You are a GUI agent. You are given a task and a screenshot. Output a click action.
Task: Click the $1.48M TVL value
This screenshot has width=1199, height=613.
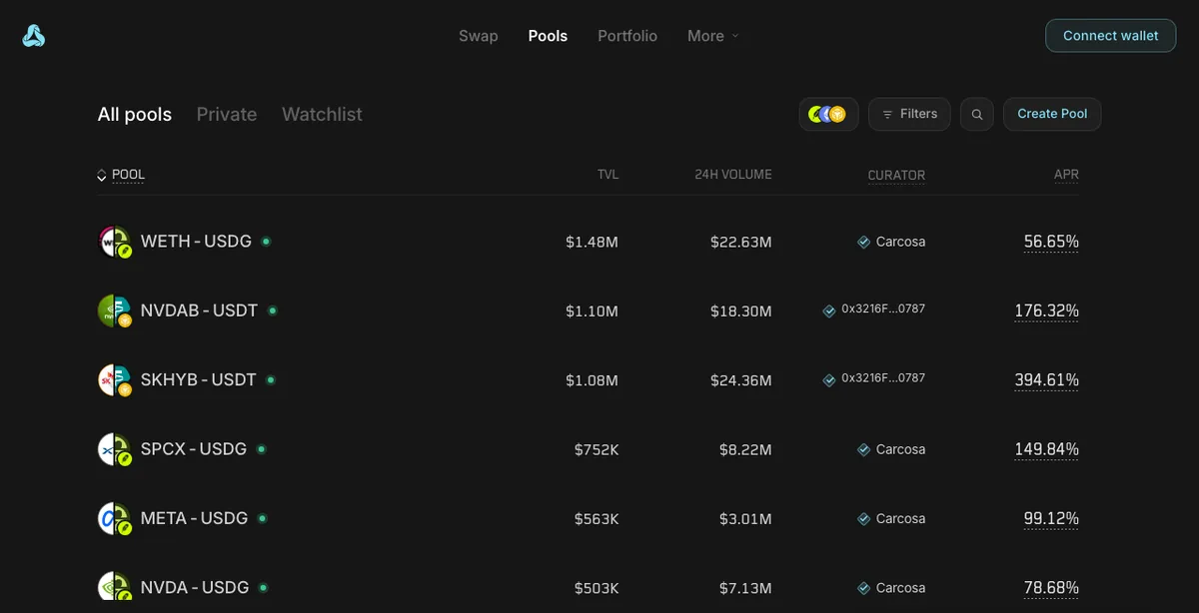tap(592, 242)
